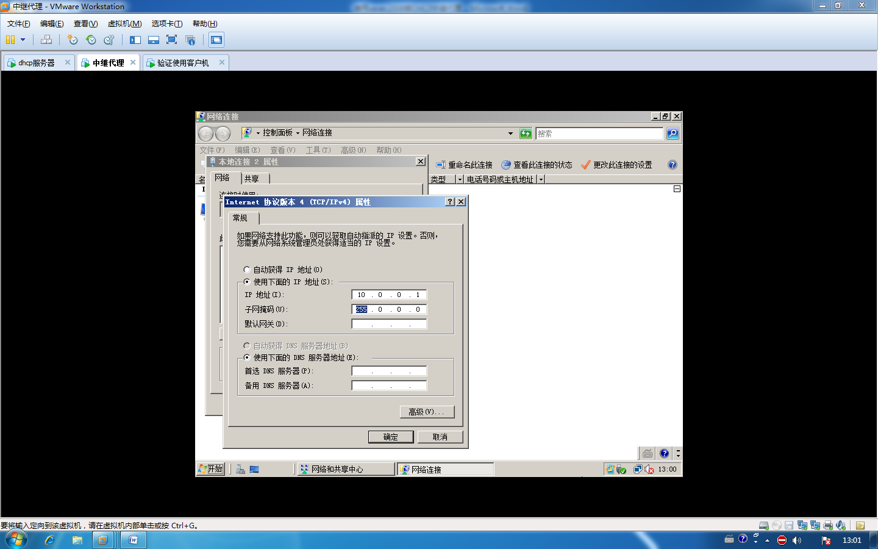The height and width of the screenshot is (549, 878).
Task: Open the 帮助(H) menu in VMware
Action: point(205,24)
